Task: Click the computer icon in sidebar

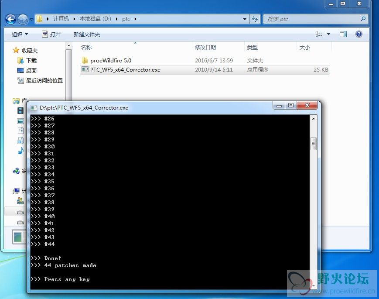Action: click(16, 191)
